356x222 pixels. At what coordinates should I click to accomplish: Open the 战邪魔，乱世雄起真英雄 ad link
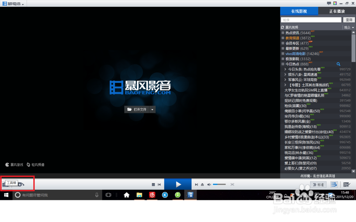pyautogui.click(x=318, y=176)
